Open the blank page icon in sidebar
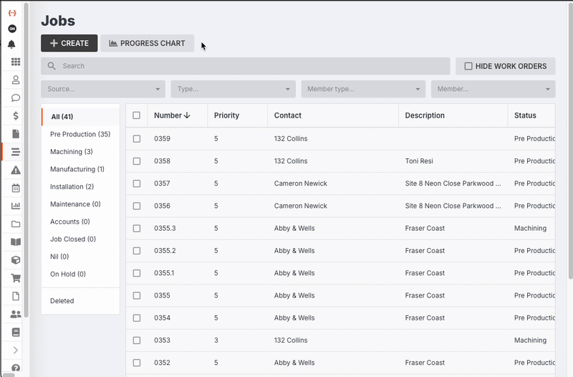The width and height of the screenshot is (573, 377). [x=15, y=296]
